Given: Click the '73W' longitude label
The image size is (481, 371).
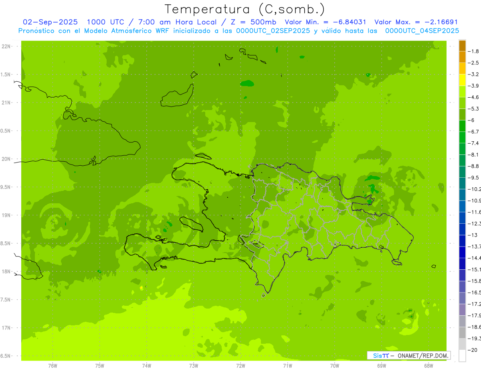Looking at the screenshot, I should 194,366.
